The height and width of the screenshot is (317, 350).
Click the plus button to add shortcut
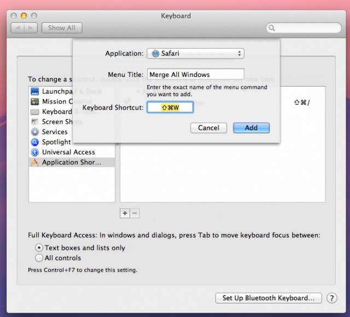pos(125,213)
